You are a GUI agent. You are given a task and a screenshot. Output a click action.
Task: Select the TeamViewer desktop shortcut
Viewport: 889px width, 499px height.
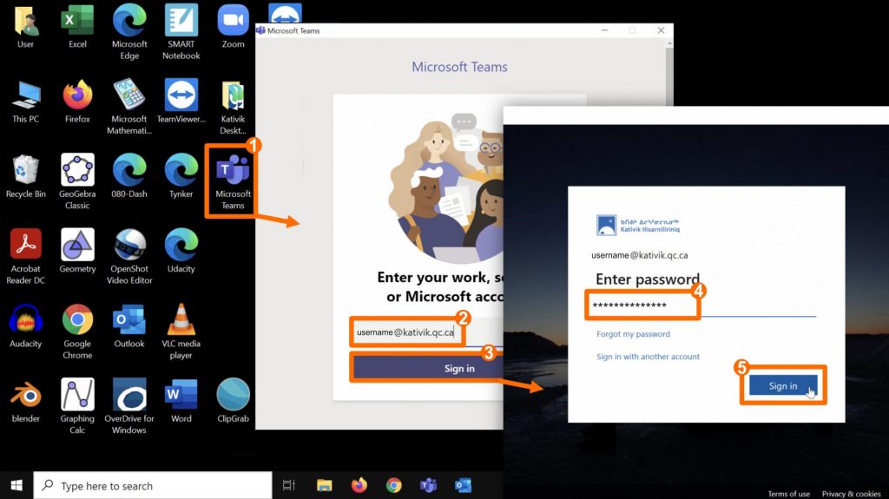point(181,102)
